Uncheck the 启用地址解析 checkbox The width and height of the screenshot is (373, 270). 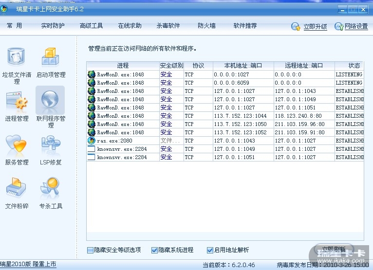(x=210, y=250)
